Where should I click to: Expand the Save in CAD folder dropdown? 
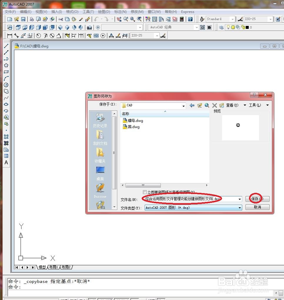(x=183, y=106)
